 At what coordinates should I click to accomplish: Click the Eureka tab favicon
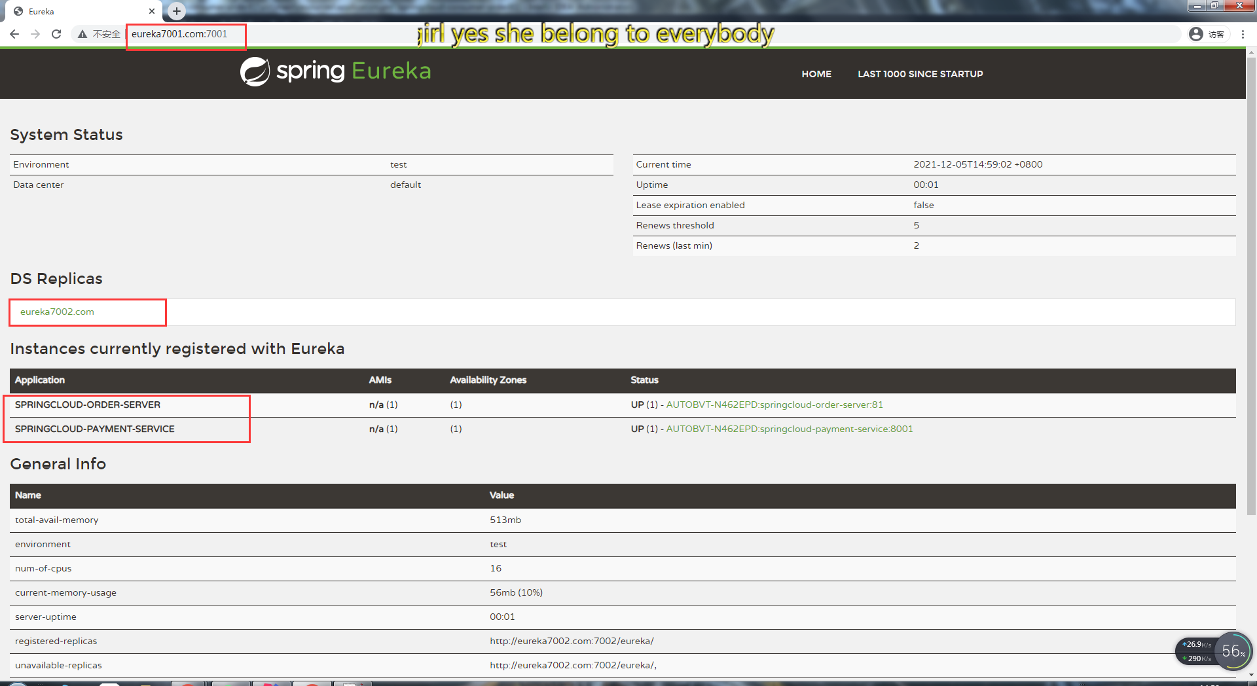[19, 11]
